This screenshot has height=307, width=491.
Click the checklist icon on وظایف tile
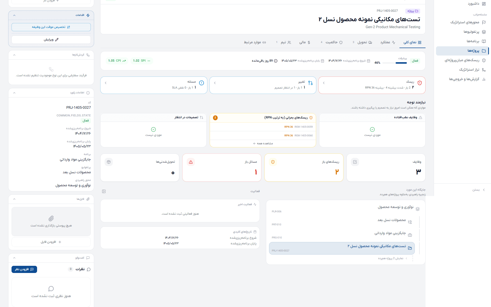point(355,162)
